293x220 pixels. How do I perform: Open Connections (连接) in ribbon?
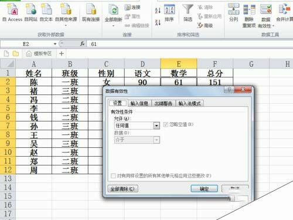pyautogui.click(x=132, y=8)
